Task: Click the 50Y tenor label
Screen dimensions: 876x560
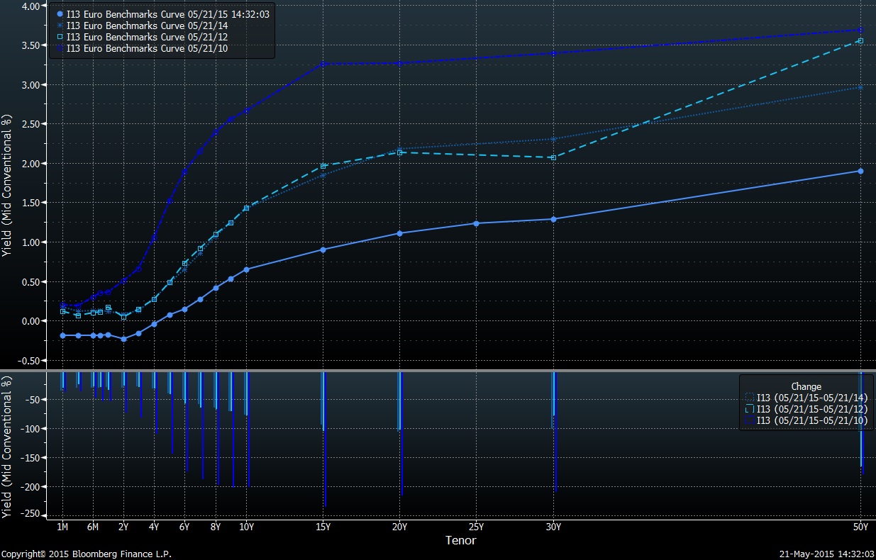Action: coord(860,527)
